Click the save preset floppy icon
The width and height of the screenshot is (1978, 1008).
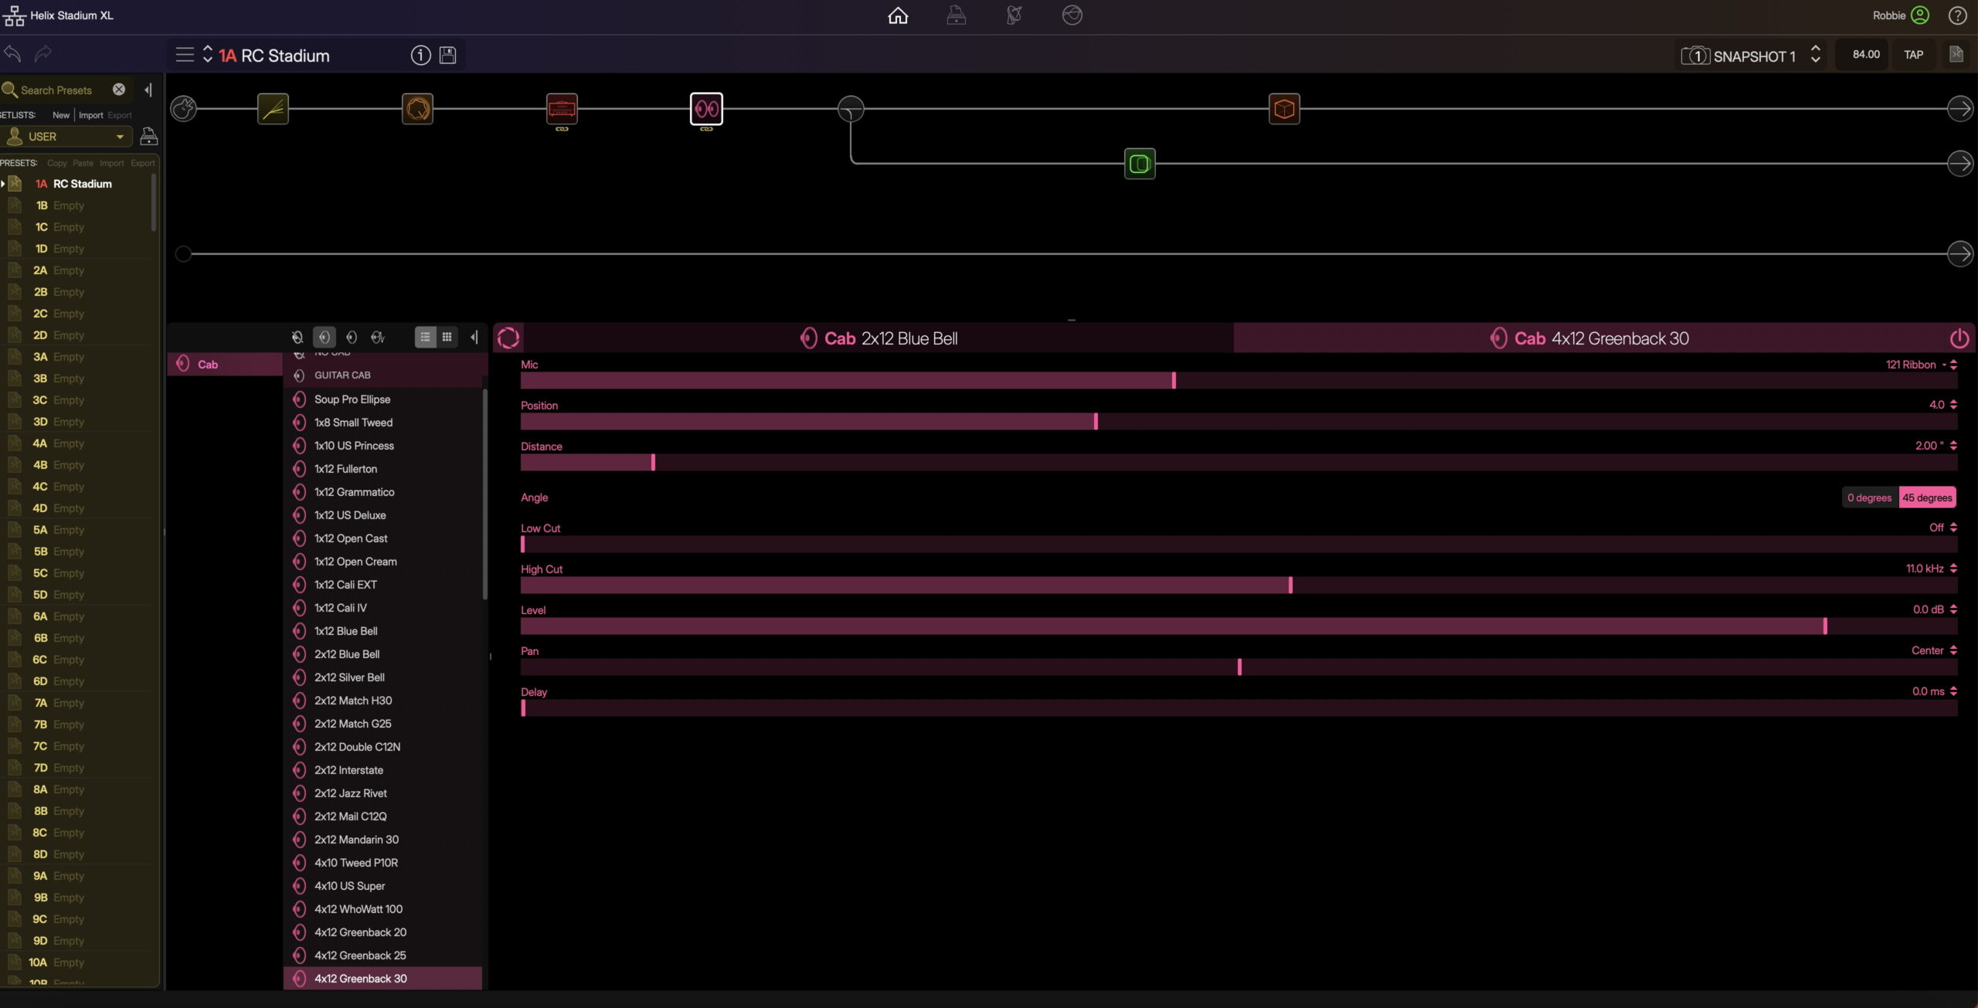(x=448, y=55)
